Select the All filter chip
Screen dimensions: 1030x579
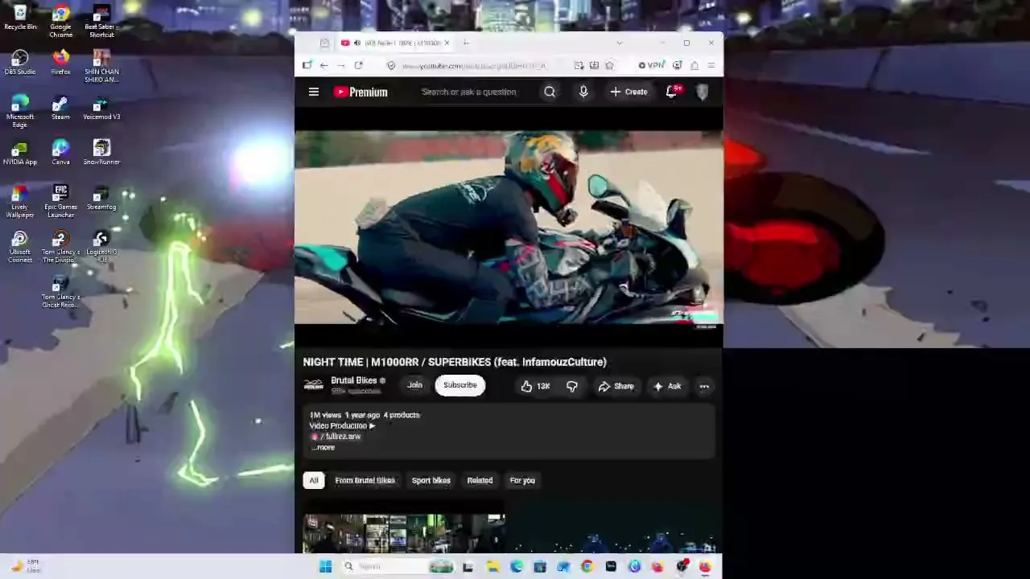[314, 481]
